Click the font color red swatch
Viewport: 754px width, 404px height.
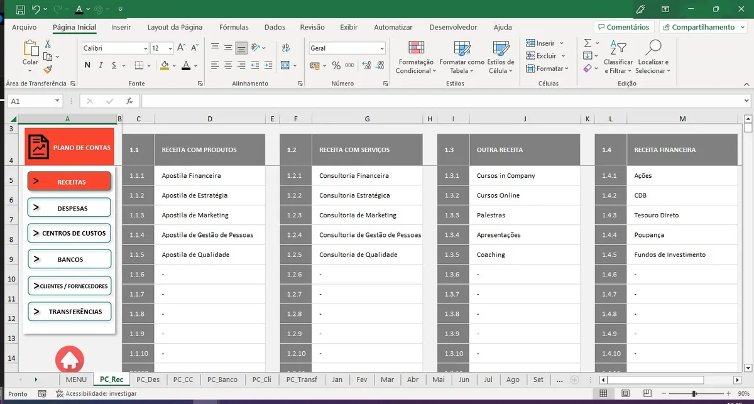click(x=185, y=65)
